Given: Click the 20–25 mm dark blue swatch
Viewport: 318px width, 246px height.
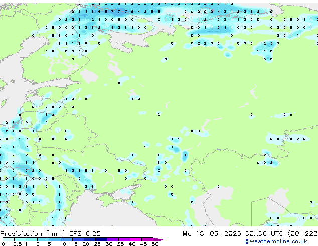Looking at the screenshot, I should tap(89, 239).
